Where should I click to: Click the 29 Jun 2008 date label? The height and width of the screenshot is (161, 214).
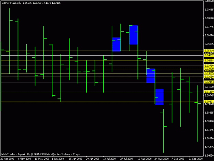93,159
